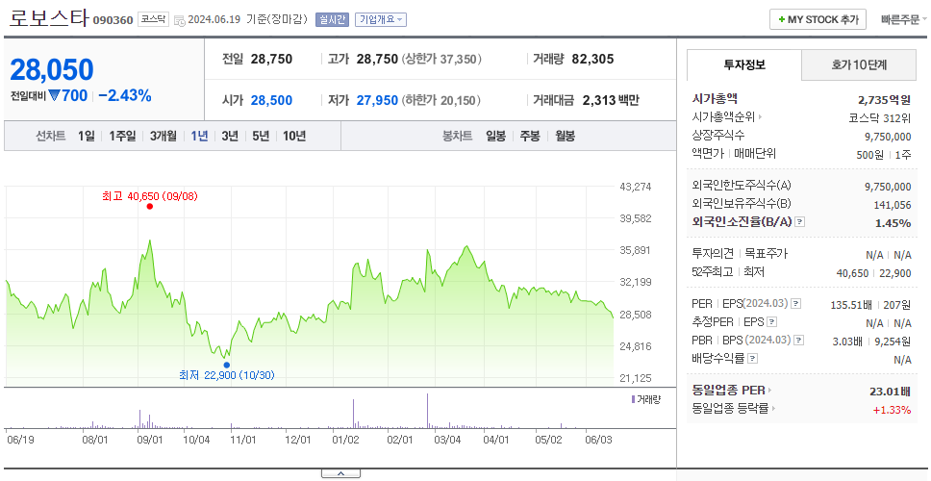The height and width of the screenshot is (481, 931).
Task: Click the red 최고 40,650 marker dot
Action: click(150, 206)
